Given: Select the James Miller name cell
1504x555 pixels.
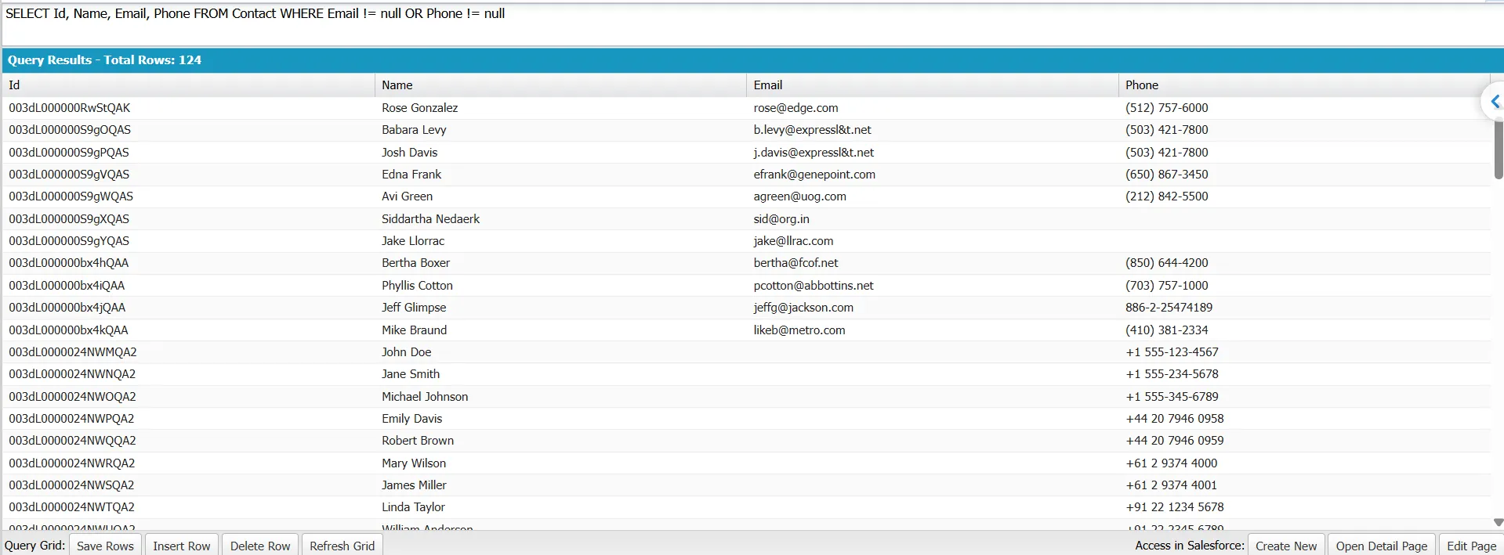Looking at the screenshot, I should pyautogui.click(x=560, y=485).
